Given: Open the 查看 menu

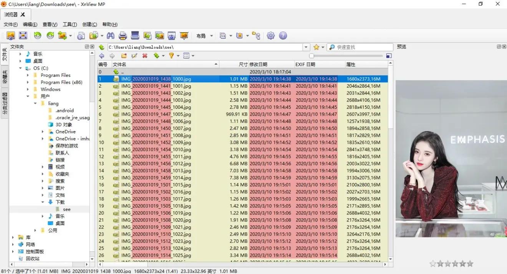Looking at the screenshot, I should pyautogui.click(x=49, y=24).
